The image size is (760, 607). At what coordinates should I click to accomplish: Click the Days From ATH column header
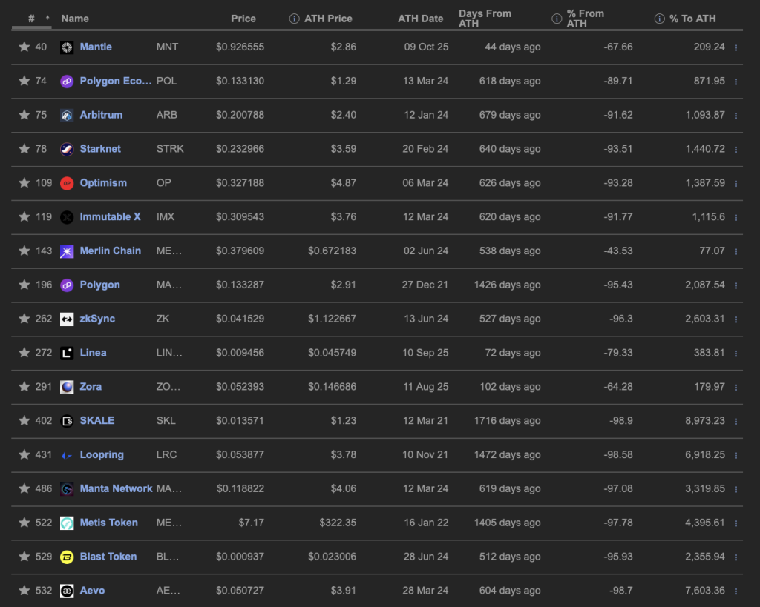[487, 19]
